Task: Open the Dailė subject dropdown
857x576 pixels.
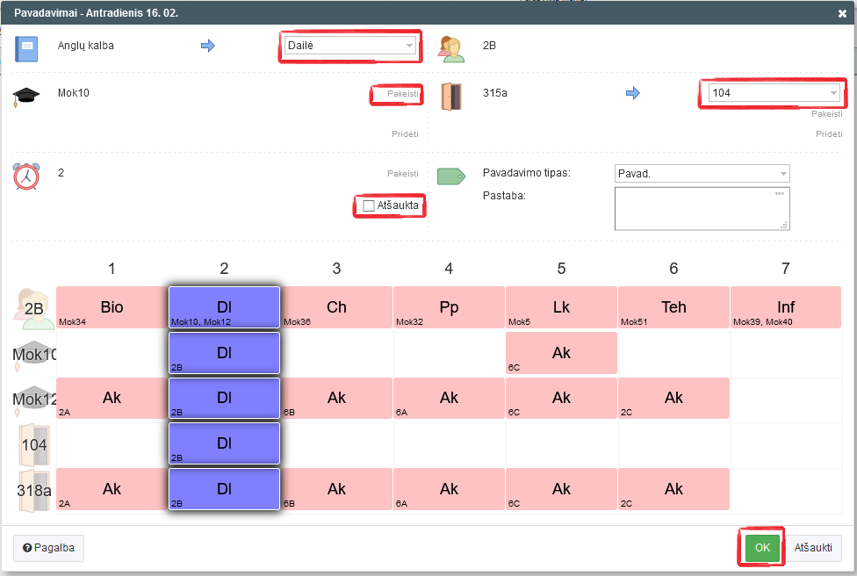Action: (x=349, y=46)
